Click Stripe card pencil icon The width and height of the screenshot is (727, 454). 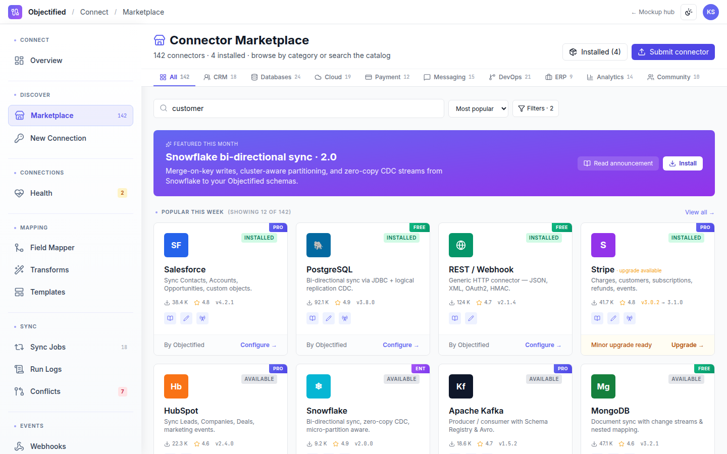tap(613, 318)
